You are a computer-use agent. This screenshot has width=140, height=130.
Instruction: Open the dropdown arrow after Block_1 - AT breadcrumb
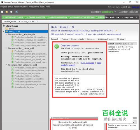point(37,22)
